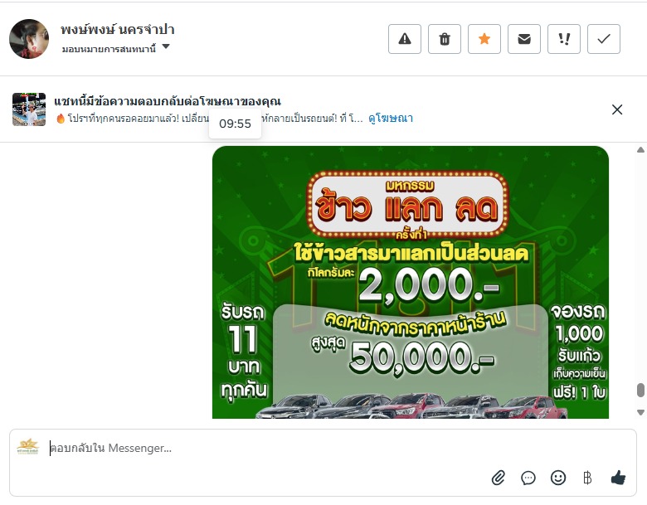Viewport: 647px width, 505px height.
Task: Click the chat scrollbar up arrow
Action: tap(640, 150)
